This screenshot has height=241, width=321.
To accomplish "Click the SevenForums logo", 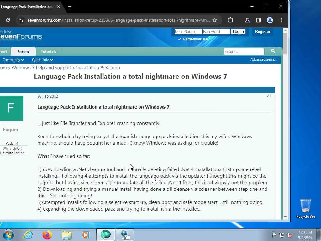I will tap(21, 35).
